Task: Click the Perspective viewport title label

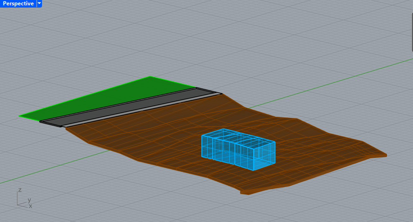Action: tap(18, 3)
